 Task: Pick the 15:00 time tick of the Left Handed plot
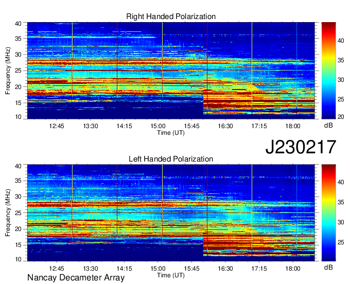(x=158, y=269)
